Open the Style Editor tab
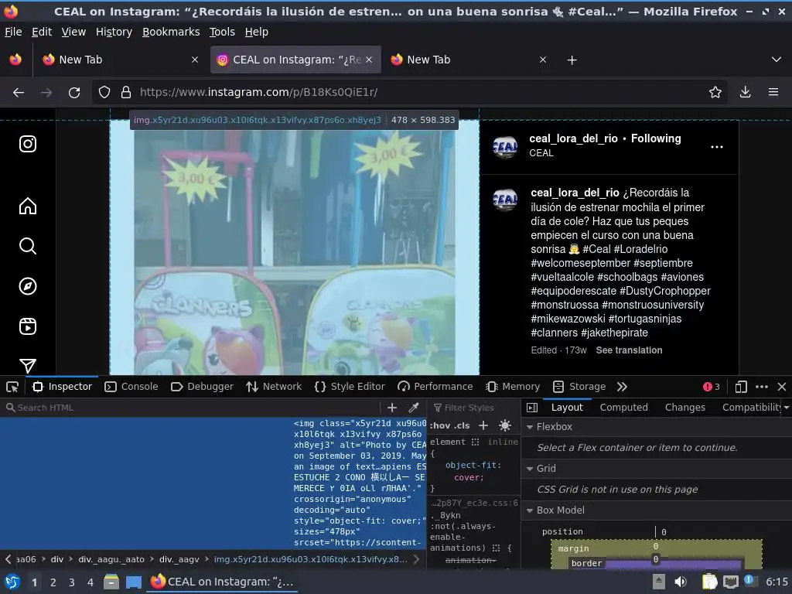Viewport: 792px width, 594px height. coord(350,387)
